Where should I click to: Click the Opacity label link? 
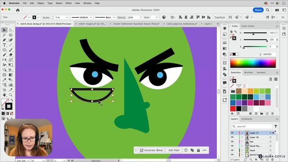tap(121, 17)
